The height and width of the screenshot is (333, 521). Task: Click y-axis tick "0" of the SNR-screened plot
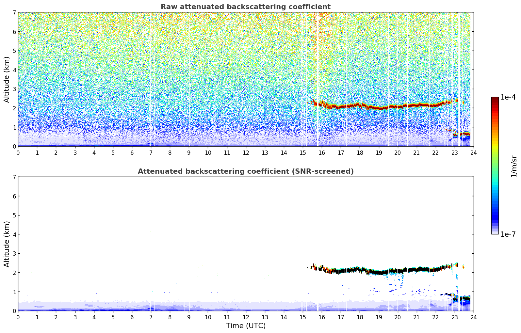pos(14,311)
